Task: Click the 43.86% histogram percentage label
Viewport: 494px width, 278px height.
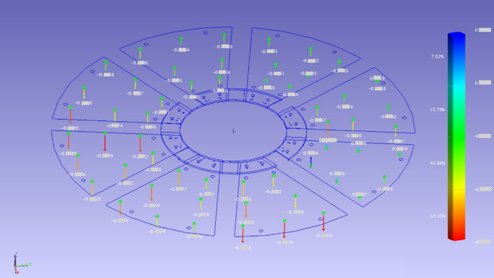Action: 437,163
